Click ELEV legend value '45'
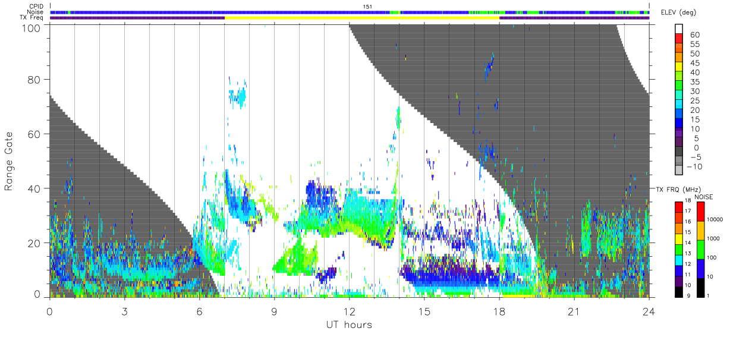This screenshot has width=730, height=337. click(694, 63)
